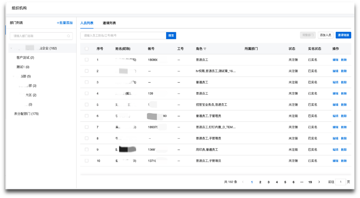
Task: Click 编辑 for row 8
Action: coord(335,138)
